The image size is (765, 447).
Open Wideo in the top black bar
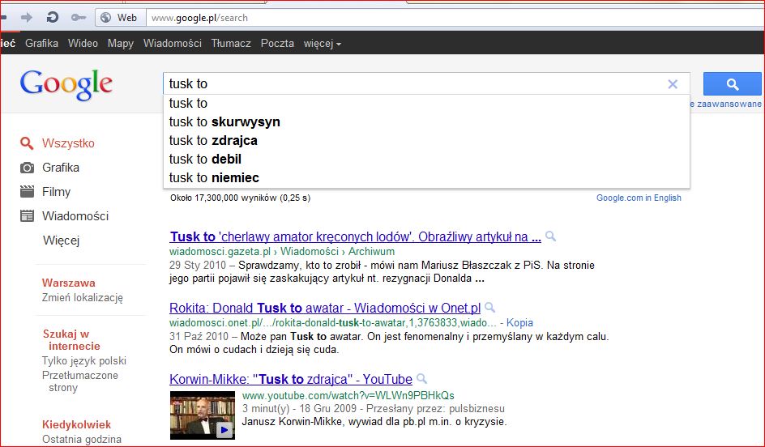click(83, 44)
